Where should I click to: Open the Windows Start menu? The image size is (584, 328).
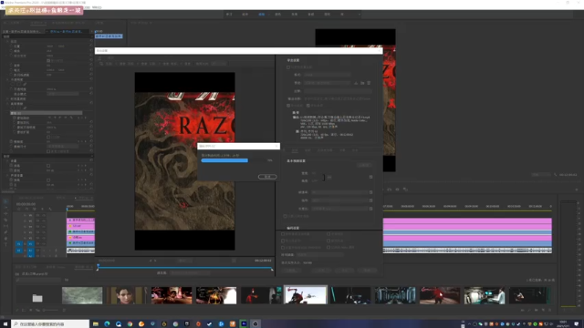point(5,324)
